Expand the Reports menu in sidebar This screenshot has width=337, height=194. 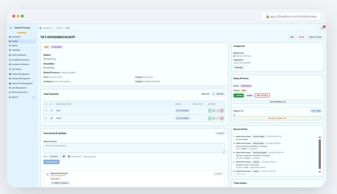click(33, 97)
